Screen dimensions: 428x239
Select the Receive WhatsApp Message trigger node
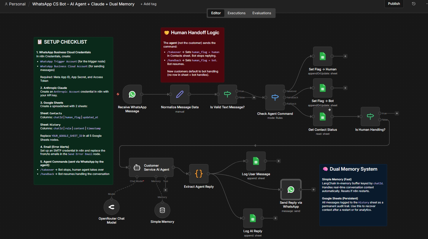(x=132, y=94)
